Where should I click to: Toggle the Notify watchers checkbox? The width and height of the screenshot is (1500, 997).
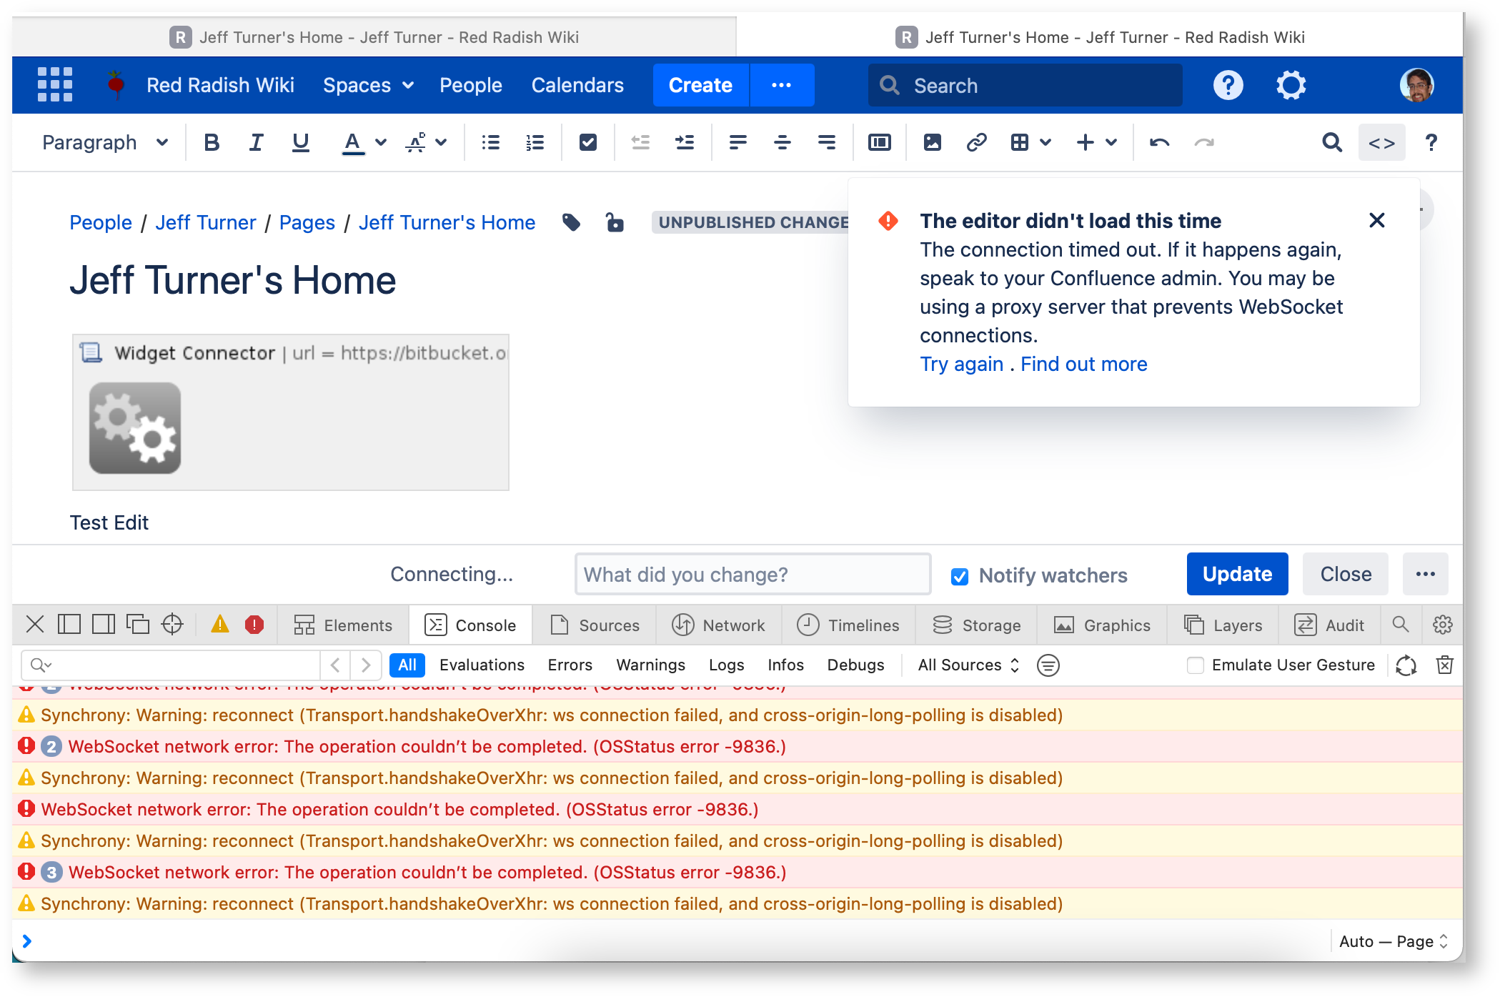pos(960,576)
